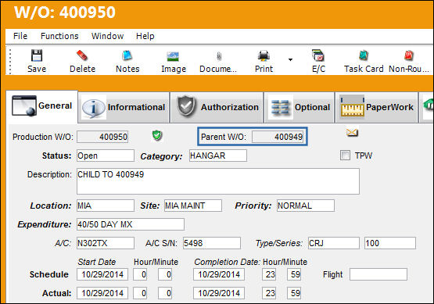434x304 pixels.
Task: Click the Description text field
Action: point(218,181)
